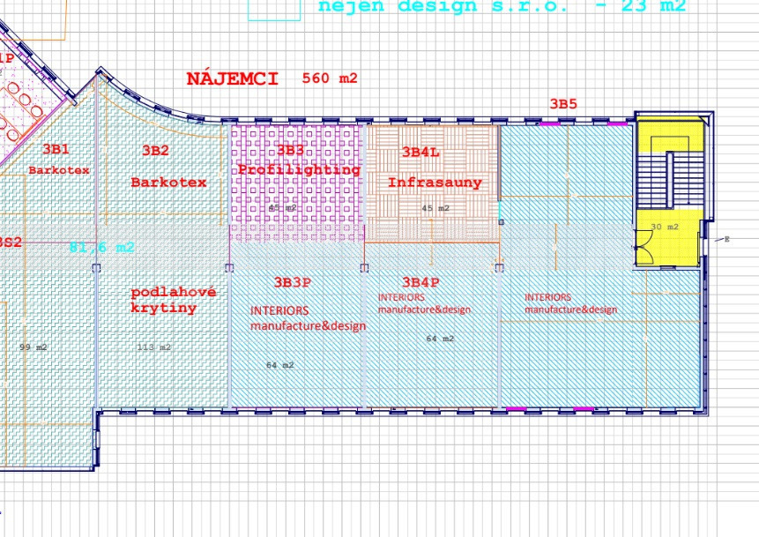Select the '560 m2' total area label
The image size is (759, 537).
pos(330,78)
